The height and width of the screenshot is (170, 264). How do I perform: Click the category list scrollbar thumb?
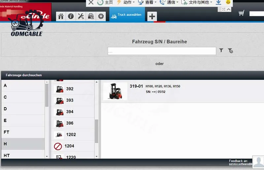[x=47, y=95]
